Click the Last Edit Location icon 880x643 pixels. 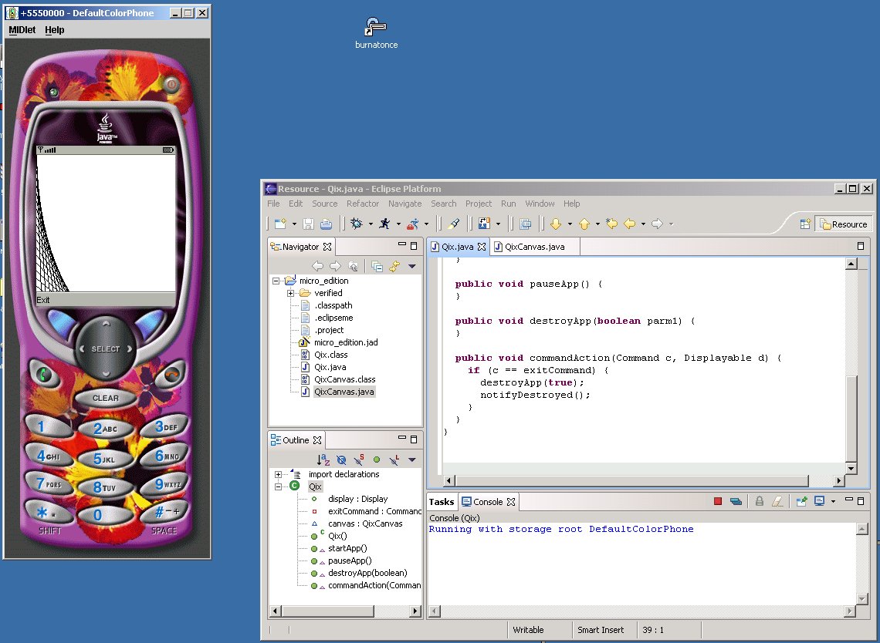[611, 224]
